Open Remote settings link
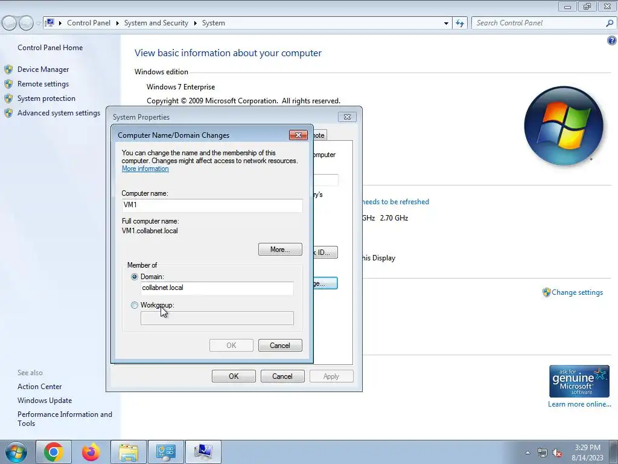The width and height of the screenshot is (618, 464). click(43, 84)
